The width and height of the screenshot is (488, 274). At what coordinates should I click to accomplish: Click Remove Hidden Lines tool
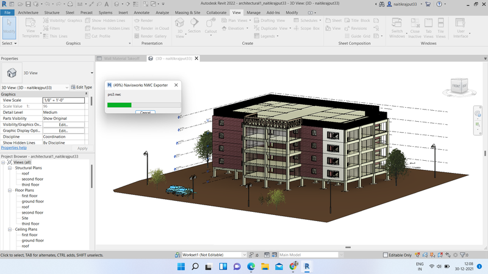tap(107, 28)
